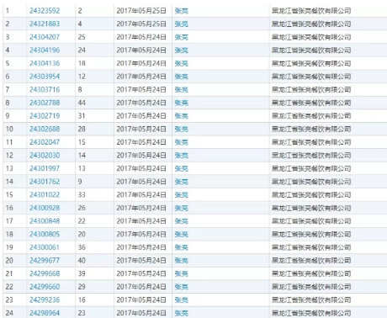The height and width of the screenshot is (318, 387).
Task: Click sequence number 23 at row start
Action: click(x=9, y=300)
